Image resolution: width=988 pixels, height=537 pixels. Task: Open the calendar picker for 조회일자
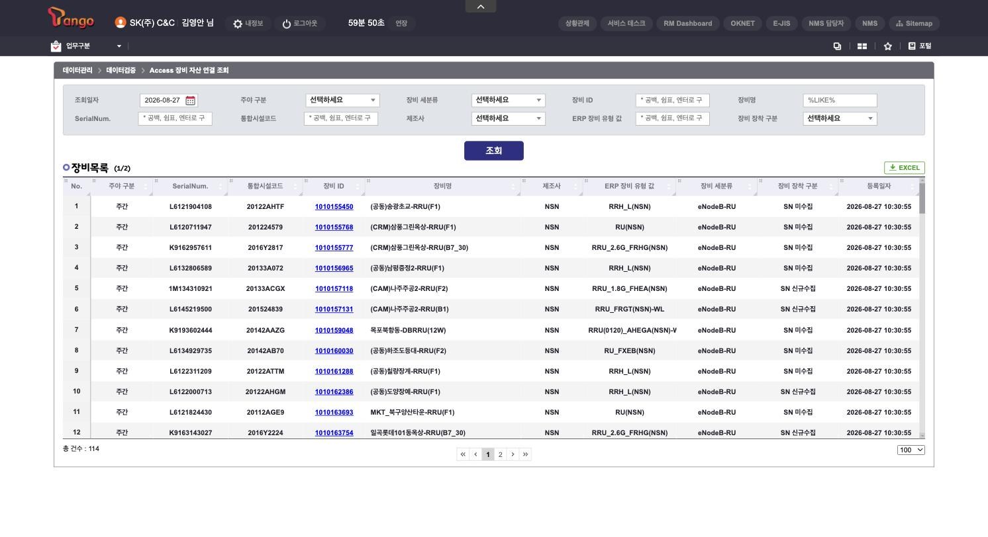click(x=191, y=101)
